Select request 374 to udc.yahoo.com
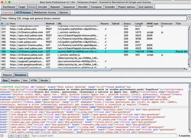This screenshot has width=191, height=138. click(x=94, y=29)
